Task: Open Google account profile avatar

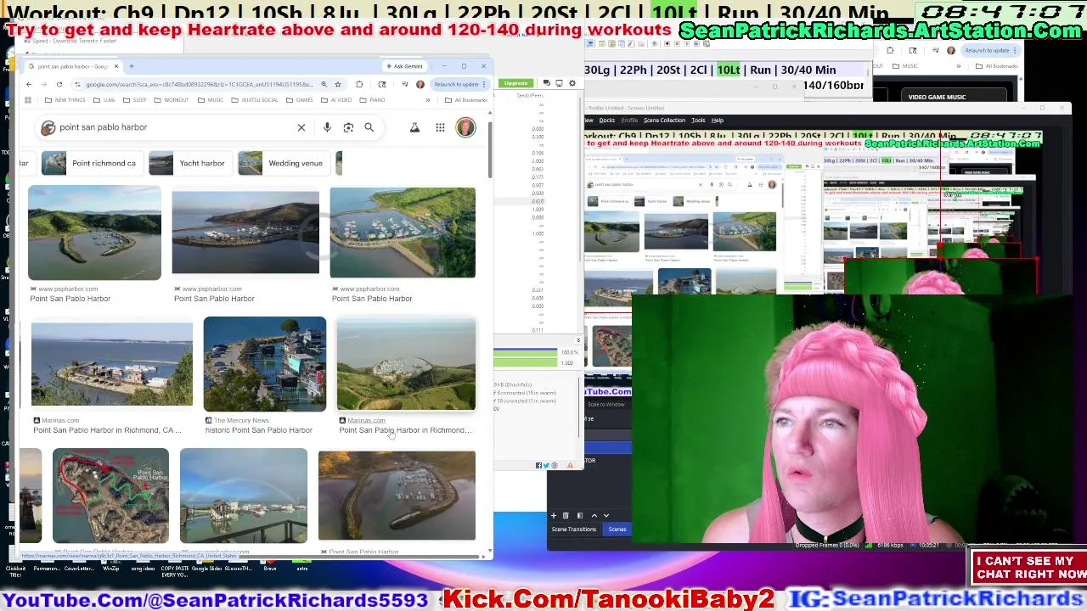Action: point(465,127)
